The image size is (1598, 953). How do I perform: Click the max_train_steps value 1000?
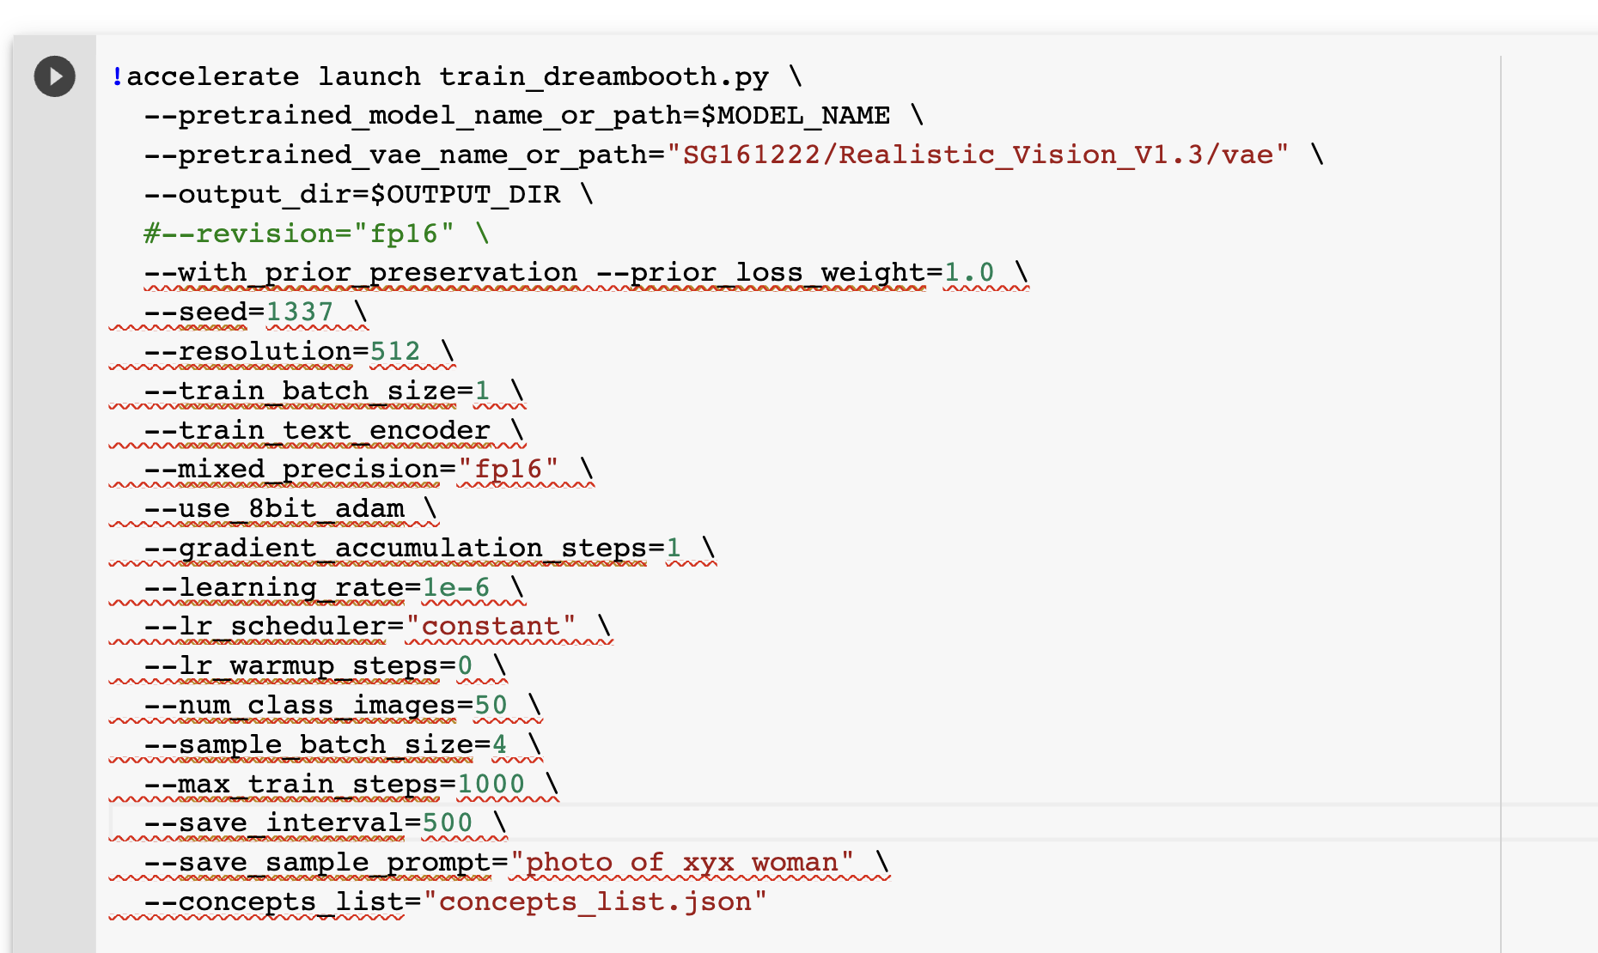[491, 783]
